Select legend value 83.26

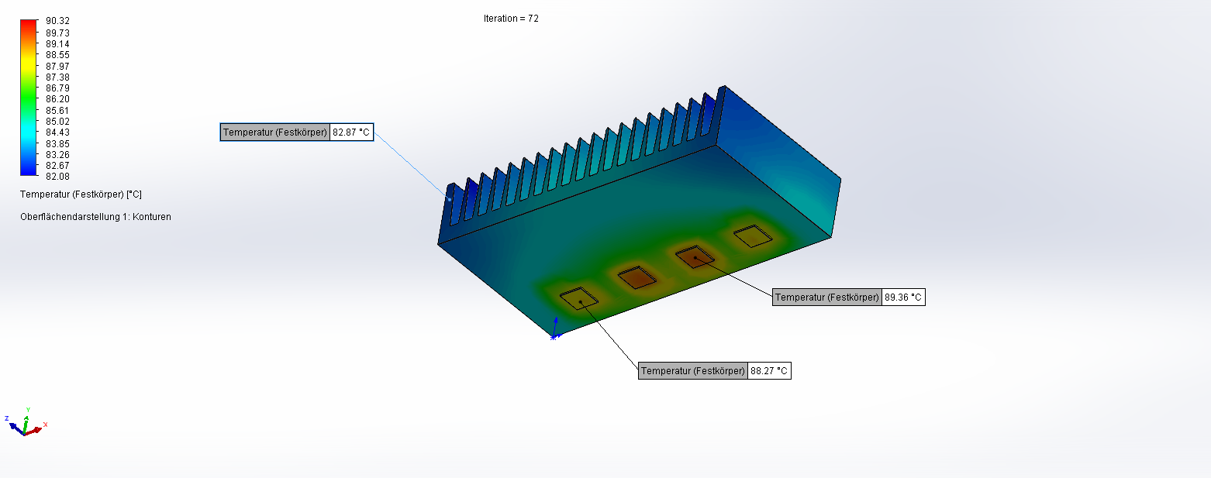(x=58, y=154)
